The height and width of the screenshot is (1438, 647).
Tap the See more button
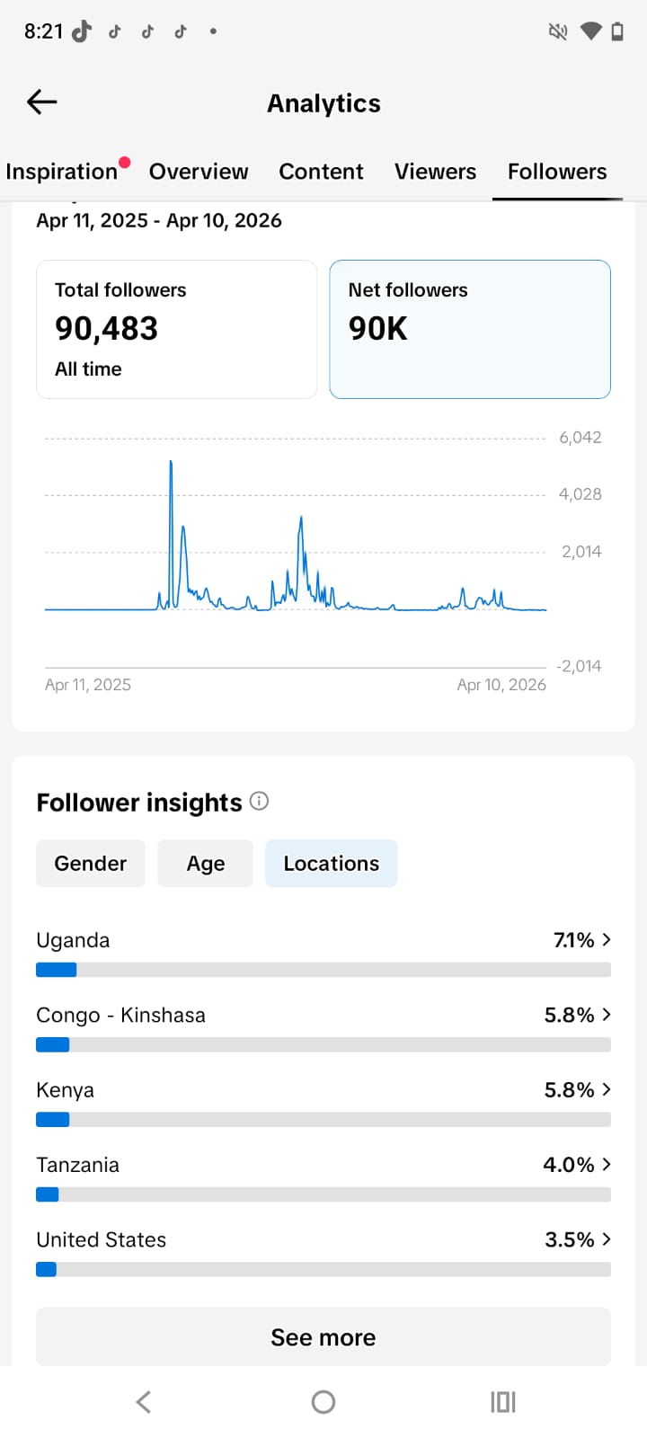[x=323, y=1337]
